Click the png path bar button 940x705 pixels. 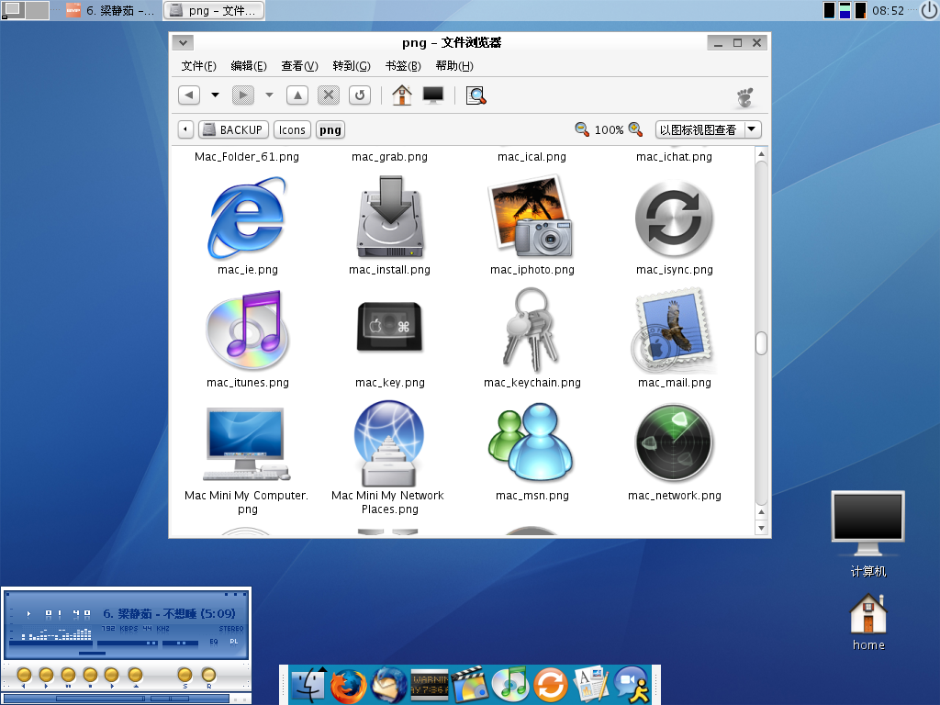click(x=330, y=130)
